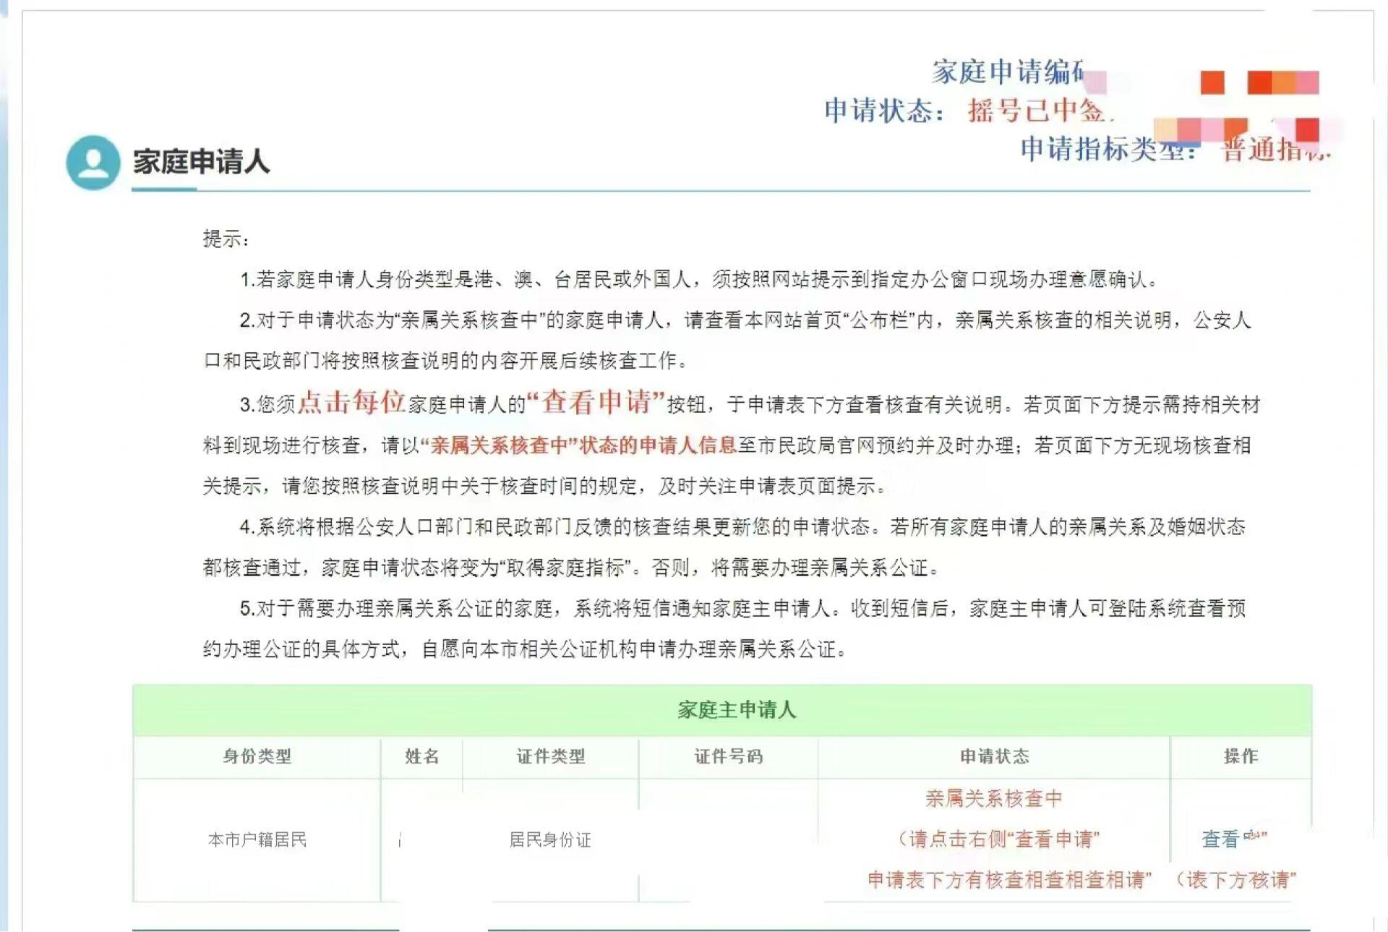
Task: Click the red "点击每位" emphasized text
Action: pos(351,402)
